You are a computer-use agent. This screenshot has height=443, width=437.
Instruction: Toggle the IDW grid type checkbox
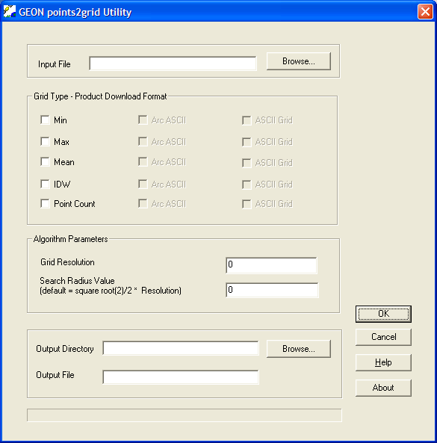click(x=46, y=185)
